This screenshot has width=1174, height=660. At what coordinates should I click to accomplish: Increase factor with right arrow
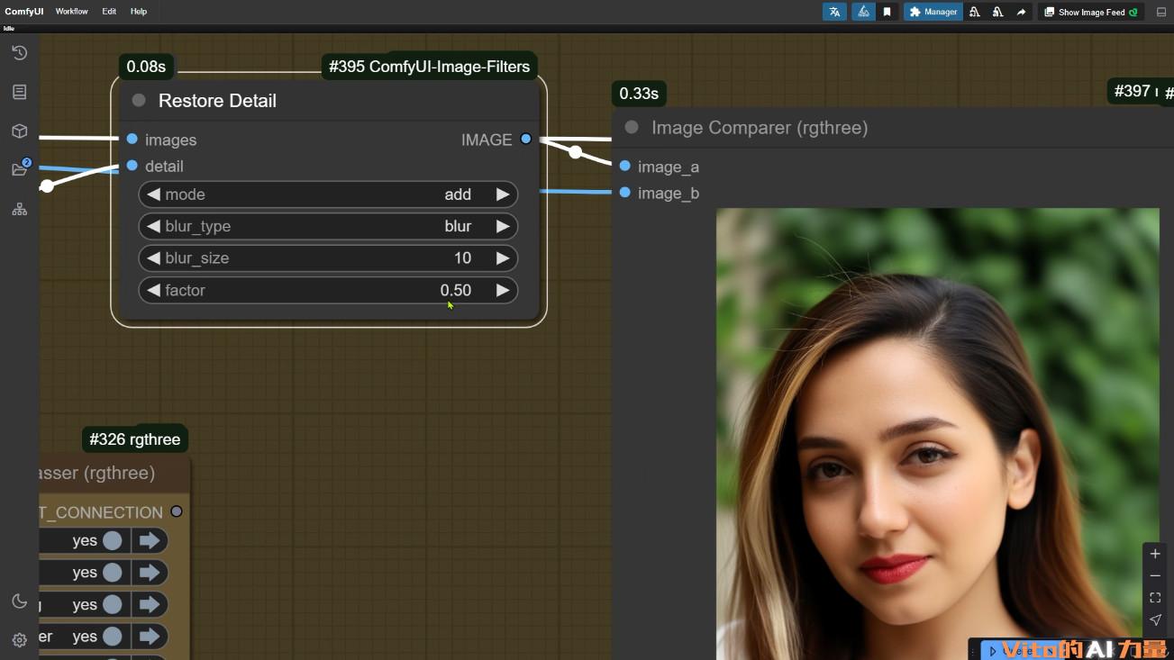(x=503, y=290)
